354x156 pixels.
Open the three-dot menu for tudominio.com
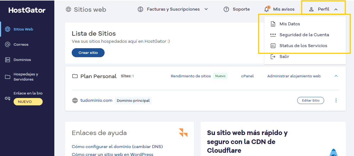tap(336, 100)
